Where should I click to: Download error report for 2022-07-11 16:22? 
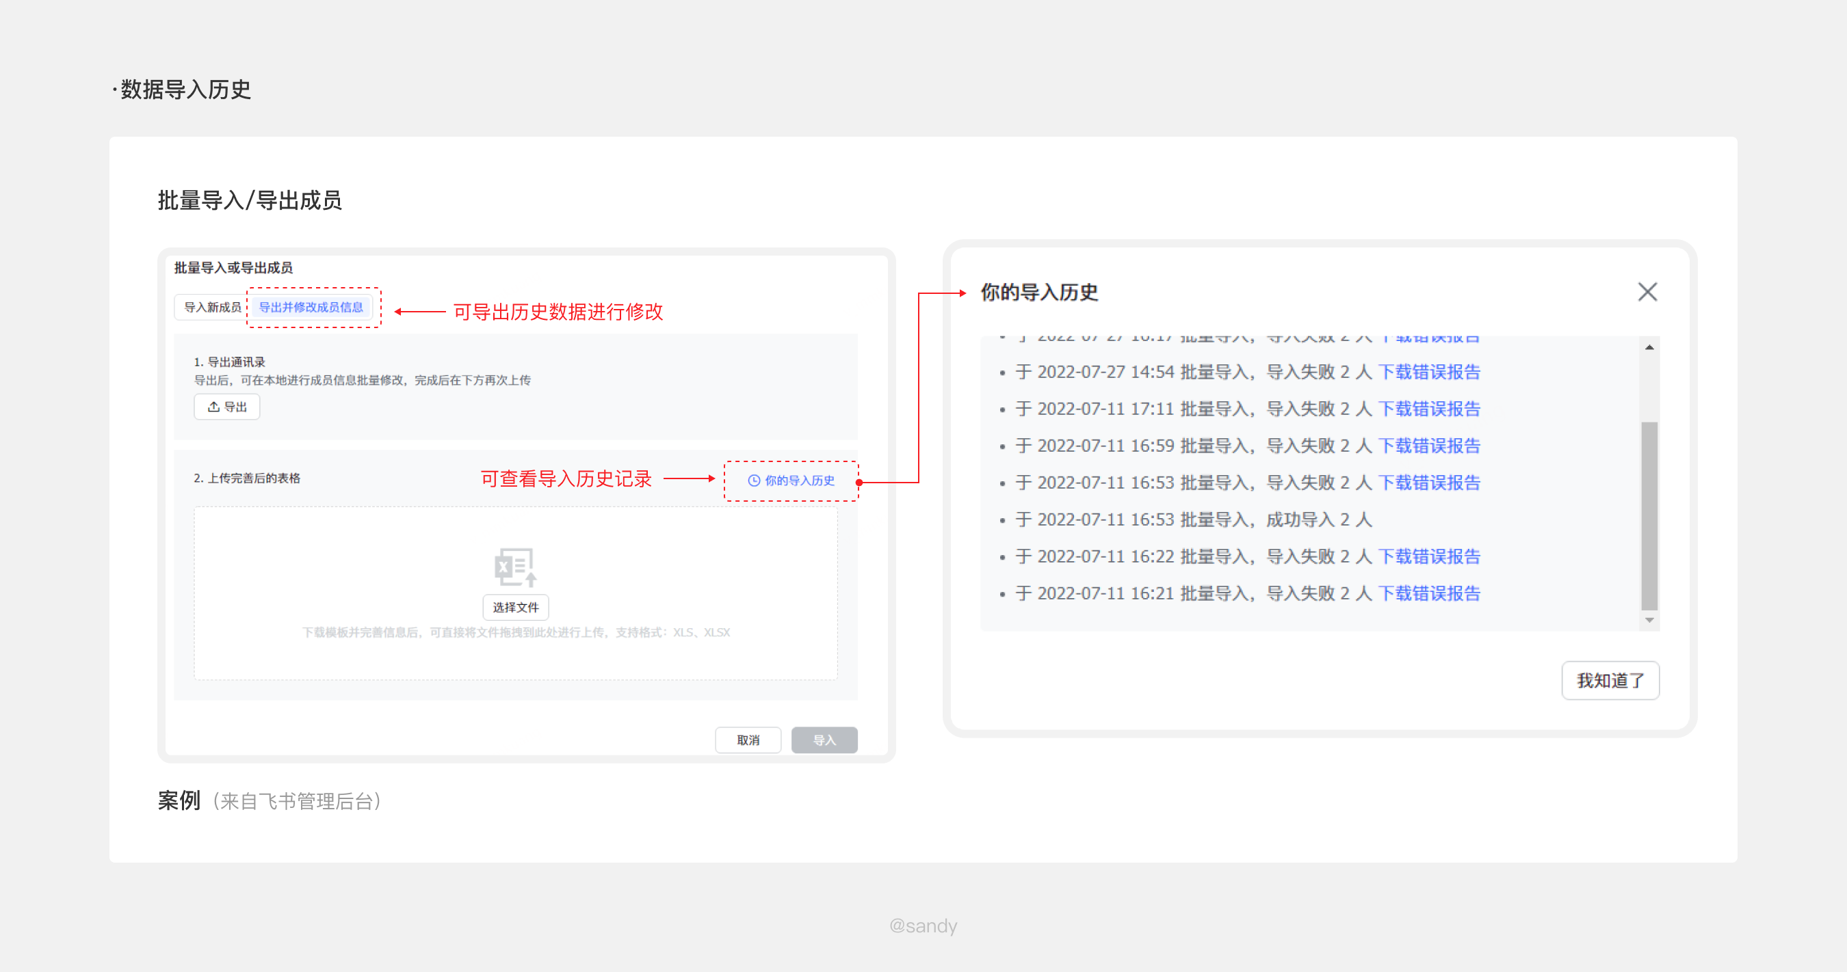pos(1429,556)
